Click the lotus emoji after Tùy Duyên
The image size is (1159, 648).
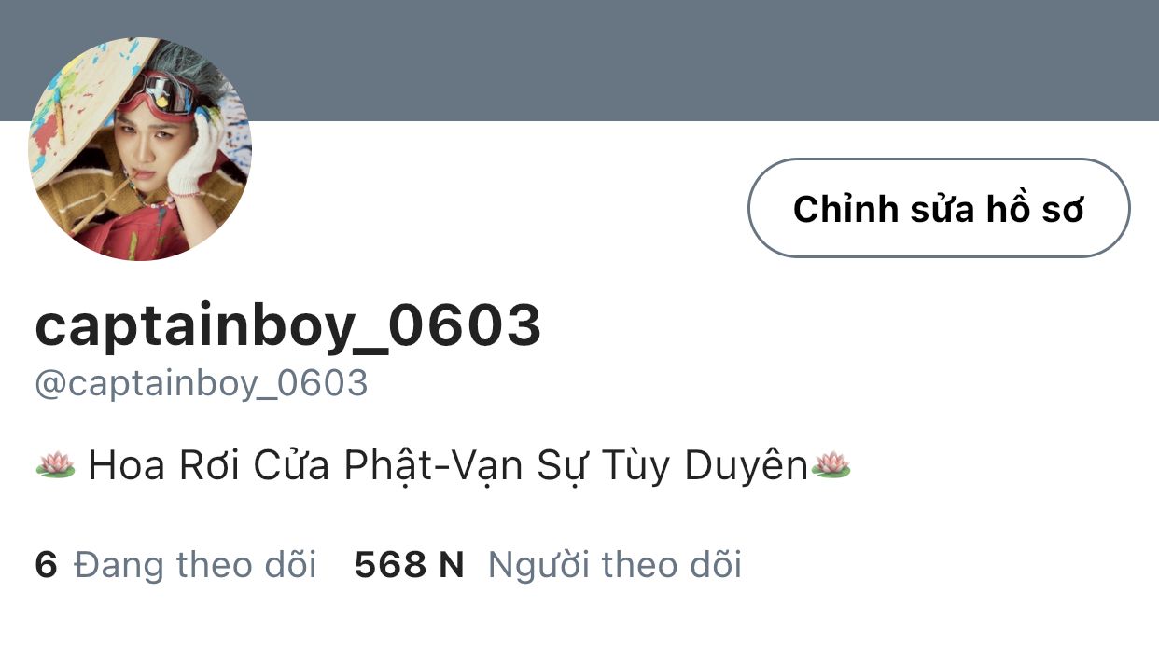[x=831, y=463]
